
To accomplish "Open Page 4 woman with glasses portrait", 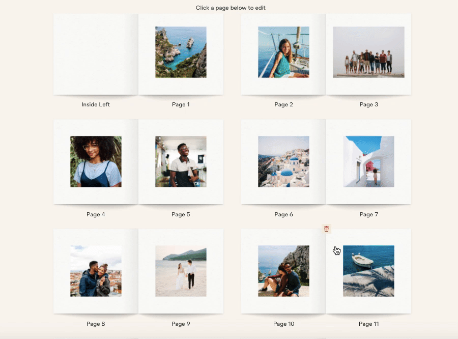I will [96, 161].
